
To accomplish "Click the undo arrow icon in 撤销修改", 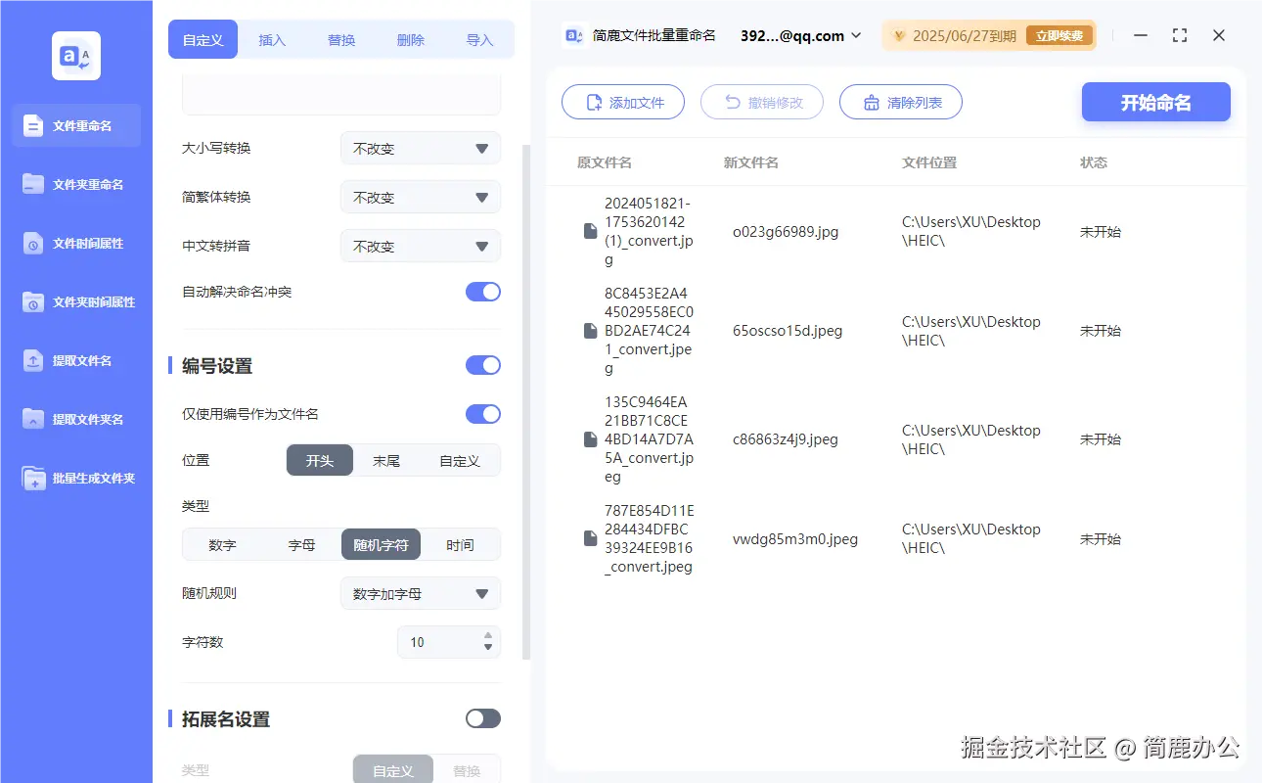I will pyautogui.click(x=732, y=102).
